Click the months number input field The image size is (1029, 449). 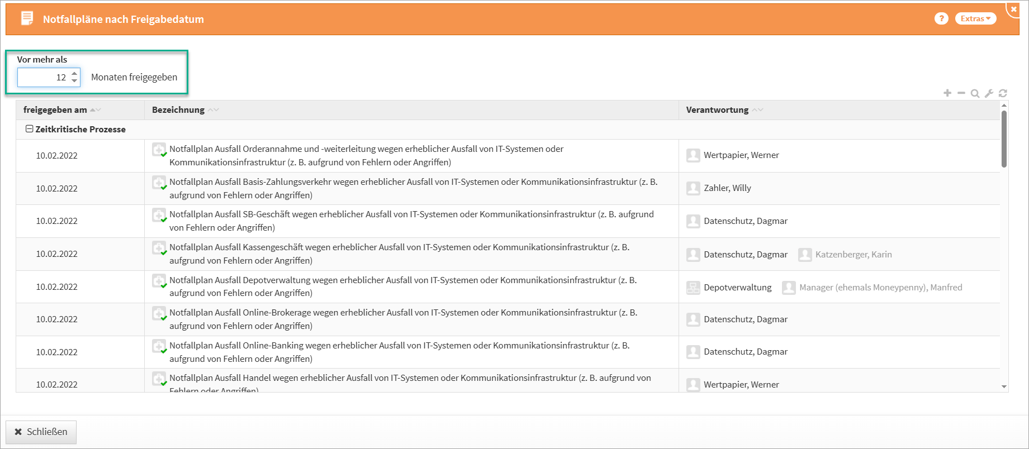(42, 77)
